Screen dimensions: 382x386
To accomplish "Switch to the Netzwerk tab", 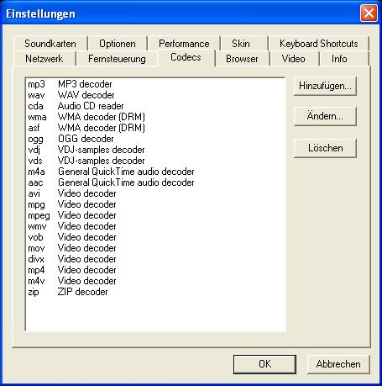I will 44,59.
